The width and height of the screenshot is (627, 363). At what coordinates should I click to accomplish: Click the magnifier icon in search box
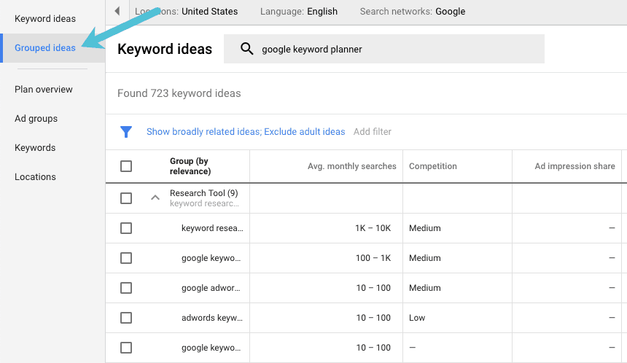pos(247,49)
